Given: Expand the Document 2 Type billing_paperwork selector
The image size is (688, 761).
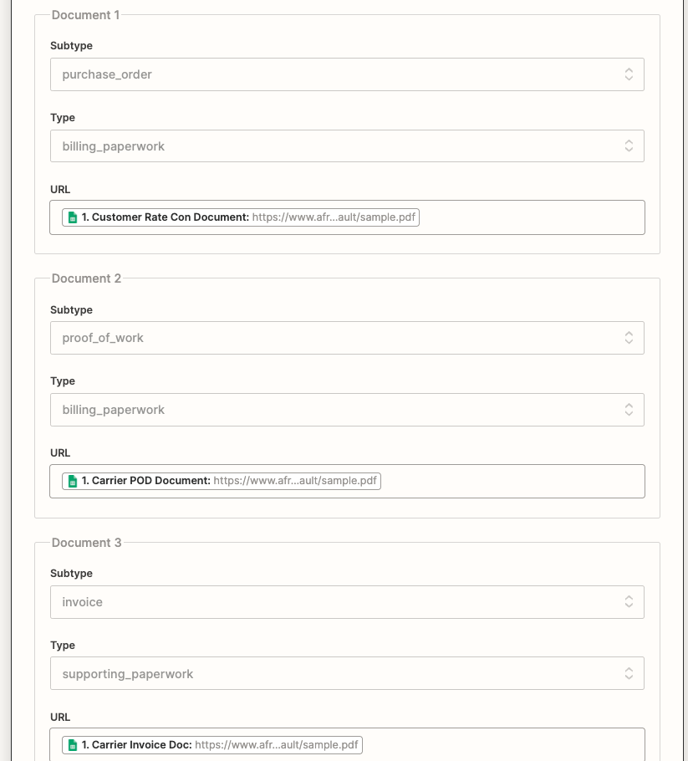Looking at the screenshot, I should point(334,410).
